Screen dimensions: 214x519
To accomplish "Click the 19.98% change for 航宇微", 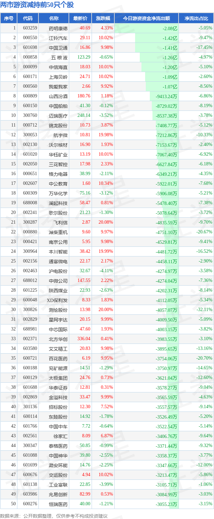I will (106, 135).
